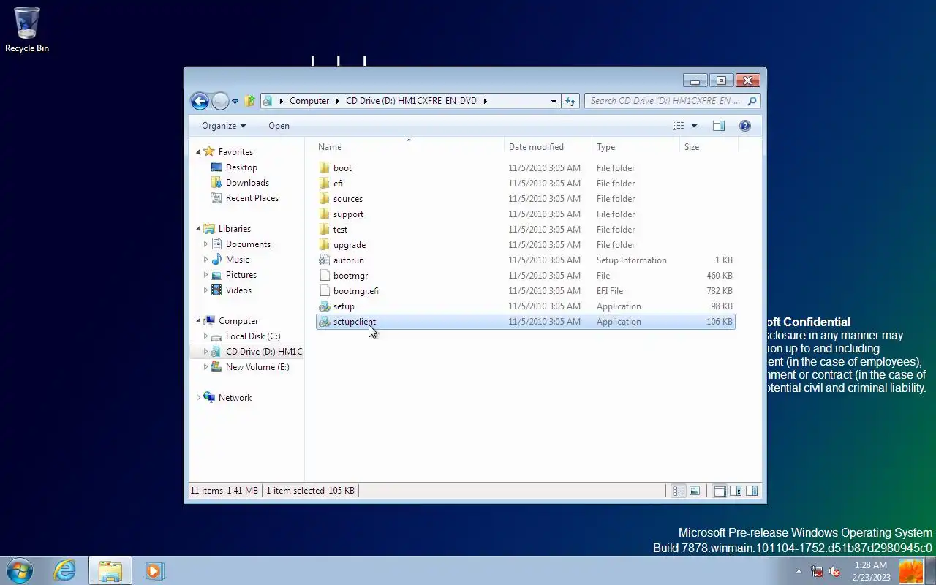Expand the Network tree node

tap(198, 398)
